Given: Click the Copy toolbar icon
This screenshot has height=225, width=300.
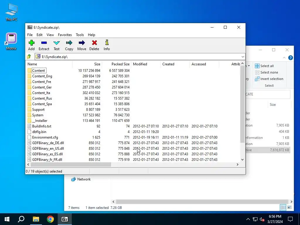Looking at the screenshot, I should point(69,43).
